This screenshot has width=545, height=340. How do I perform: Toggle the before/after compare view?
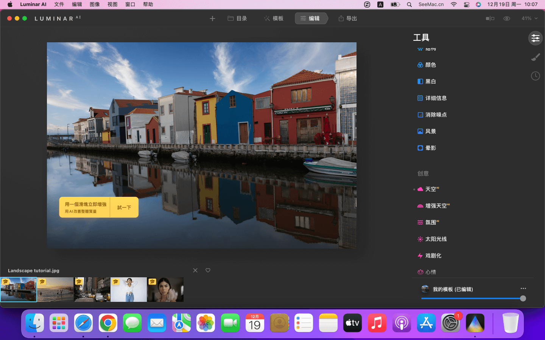[490, 19]
